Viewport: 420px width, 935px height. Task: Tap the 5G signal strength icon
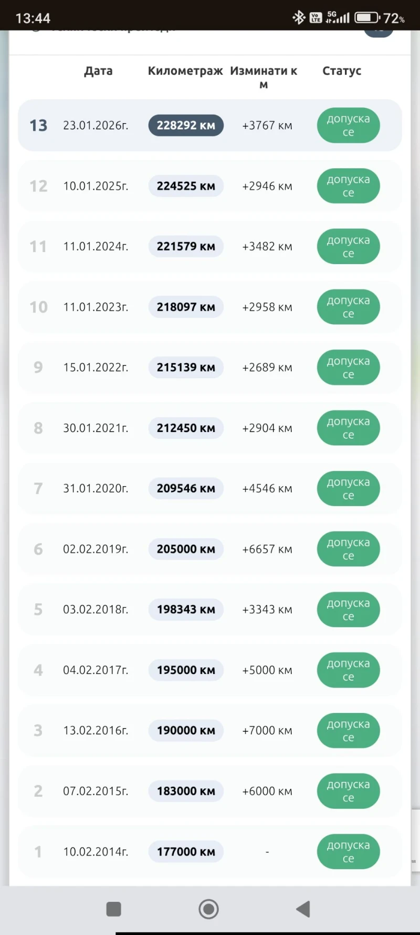coord(338,17)
